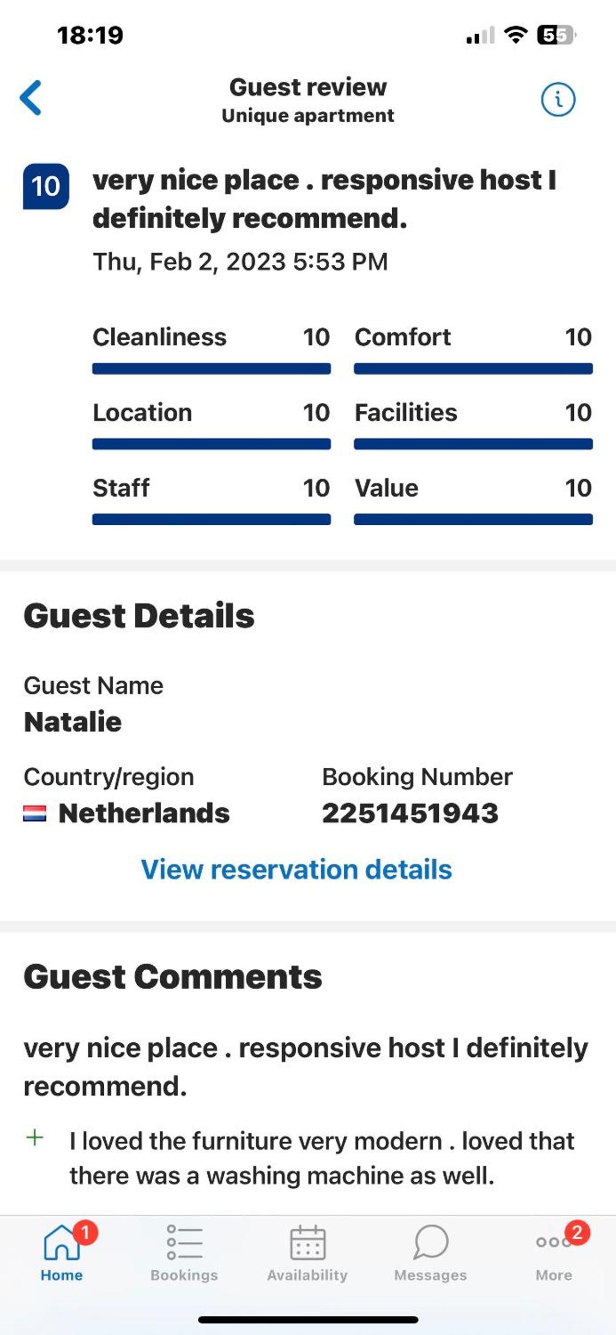Tap the Netherlands flag icon
Image resolution: width=616 pixels, height=1335 pixels.
coord(35,813)
